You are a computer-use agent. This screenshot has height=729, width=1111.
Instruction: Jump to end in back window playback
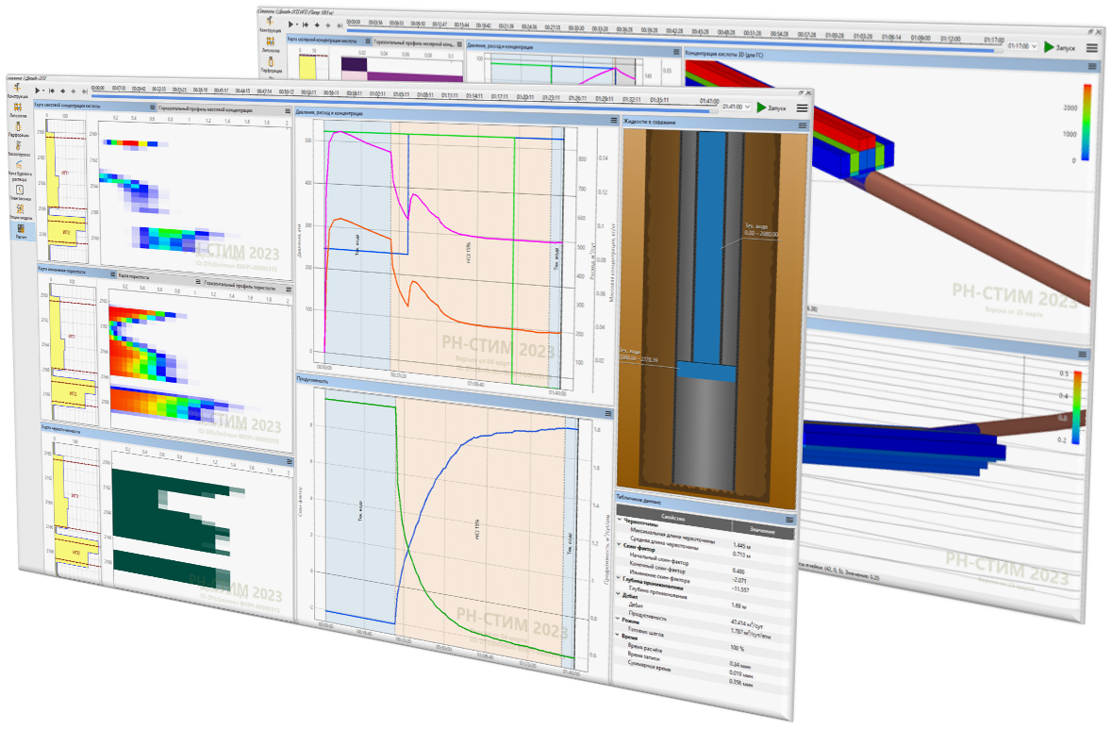(x=340, y=25)
